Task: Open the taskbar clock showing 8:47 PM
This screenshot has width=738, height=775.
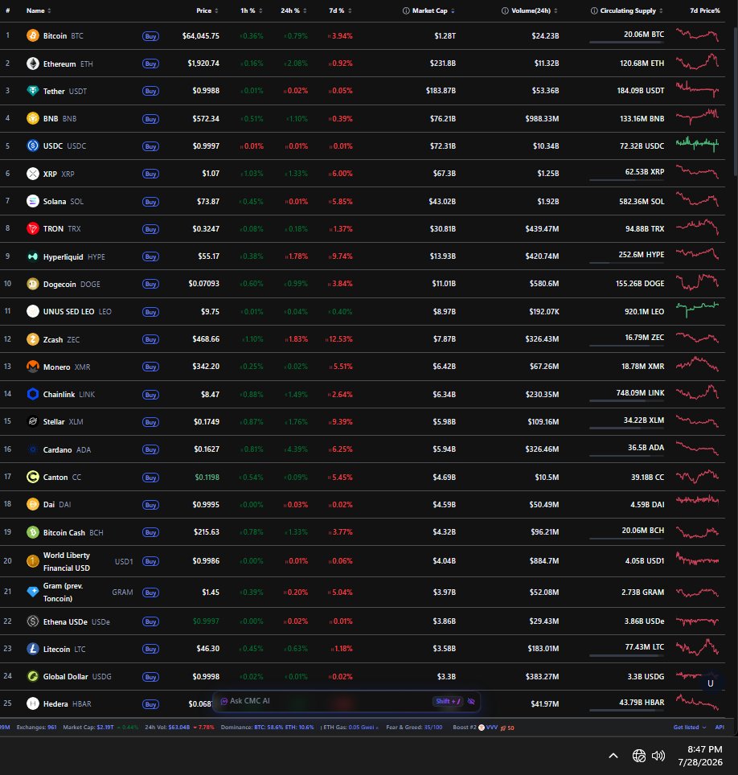Action: [x=700, y=756]
